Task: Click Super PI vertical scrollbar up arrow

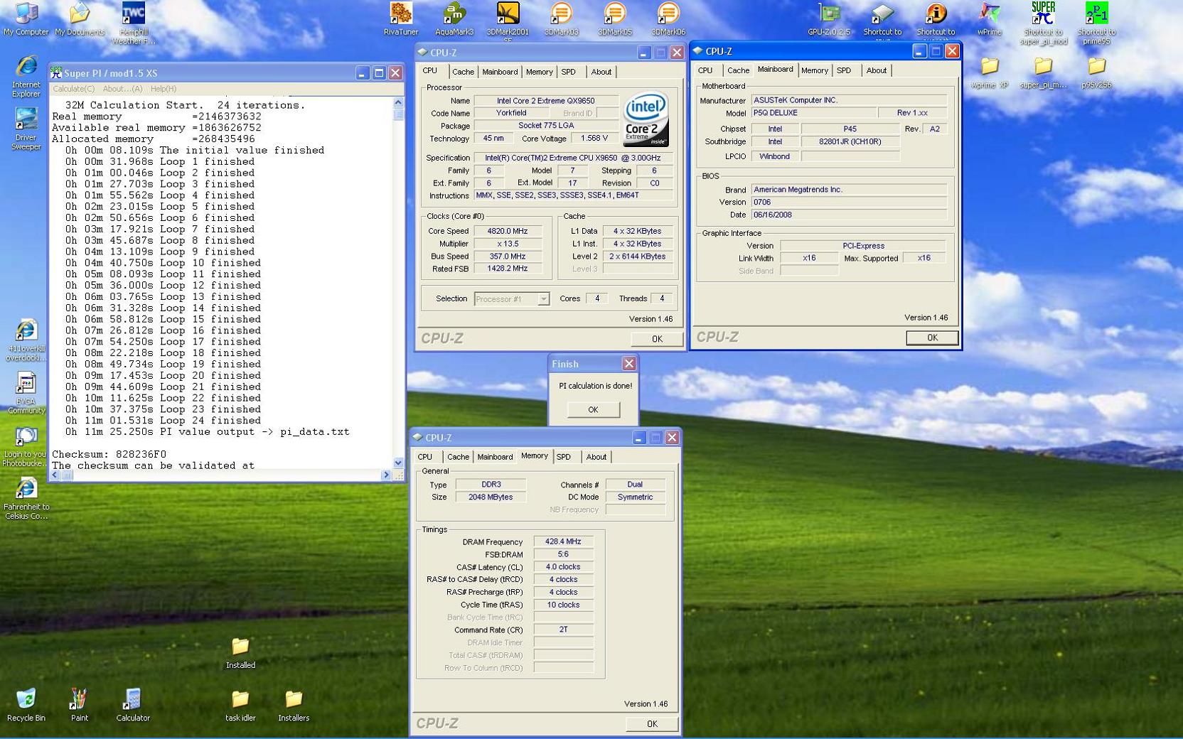Action: click(x=399, y=102)
